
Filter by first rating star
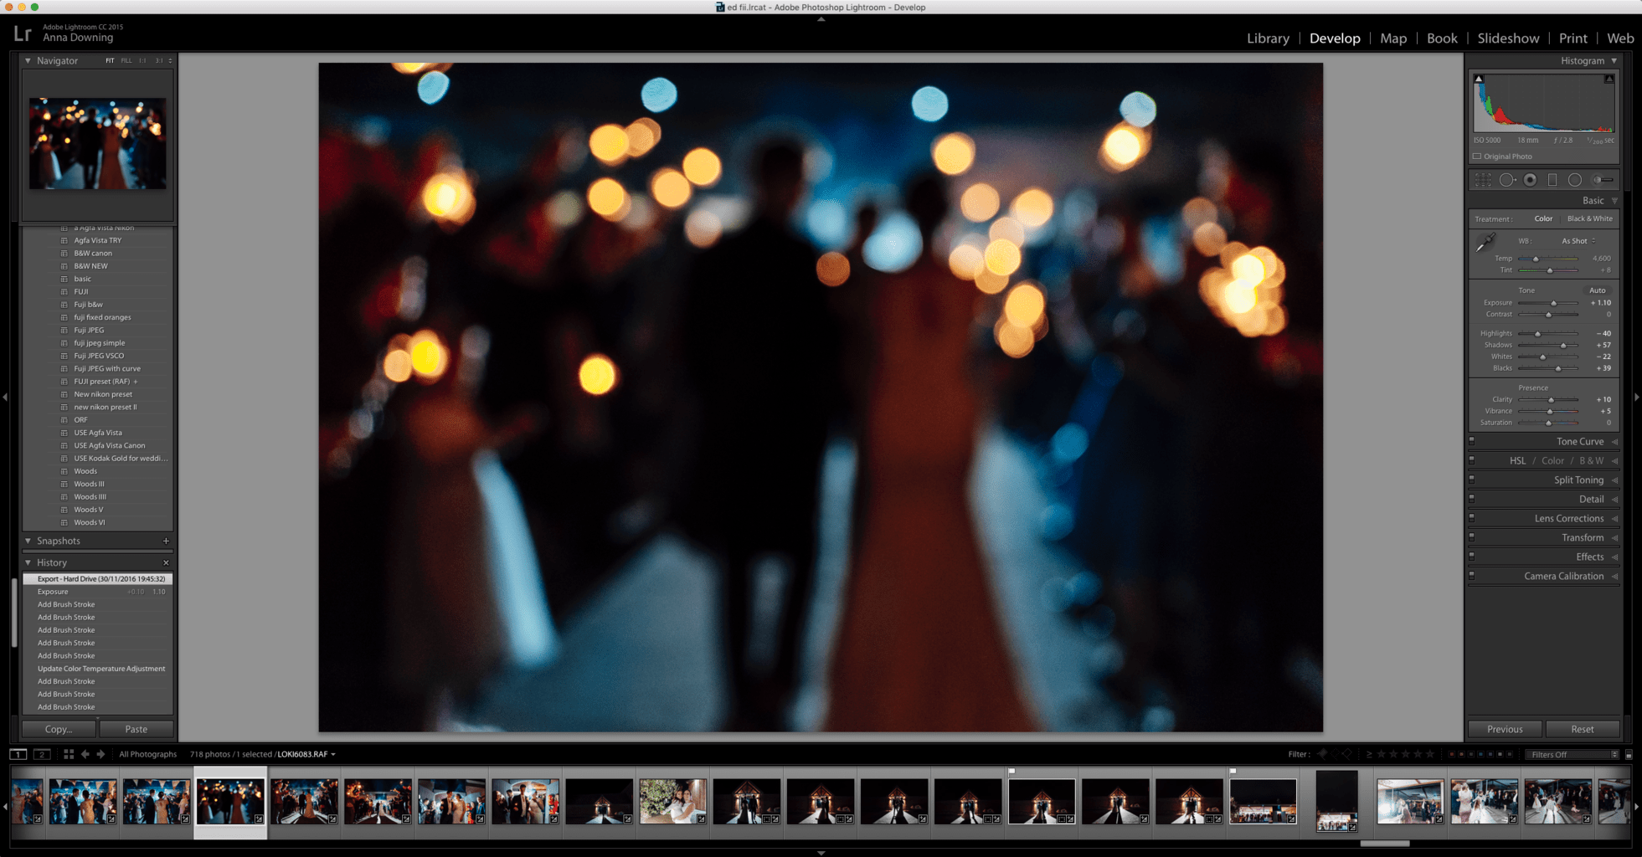click(x=1382, y=754)
